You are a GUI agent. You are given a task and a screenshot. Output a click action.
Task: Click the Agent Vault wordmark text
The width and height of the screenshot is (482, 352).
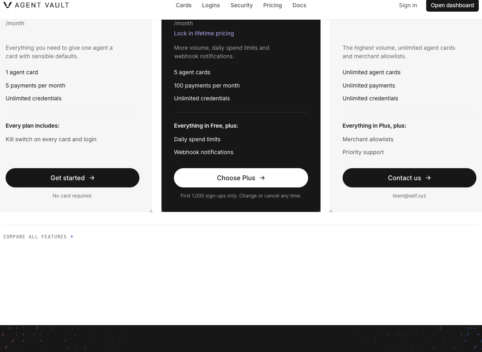pyautogui.click(x=42, y=5)
